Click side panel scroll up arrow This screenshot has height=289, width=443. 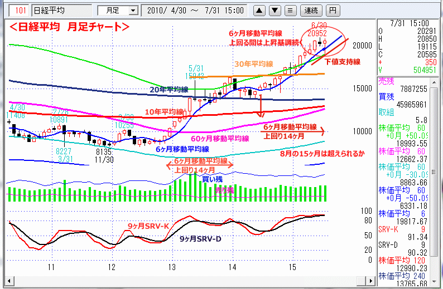pyautogui.click(x=434, y=82)
